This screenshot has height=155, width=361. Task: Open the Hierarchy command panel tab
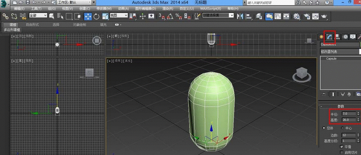(x=338, y=37)
